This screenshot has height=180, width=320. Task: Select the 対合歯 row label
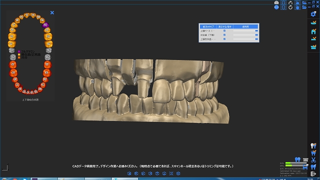point(207,35)
